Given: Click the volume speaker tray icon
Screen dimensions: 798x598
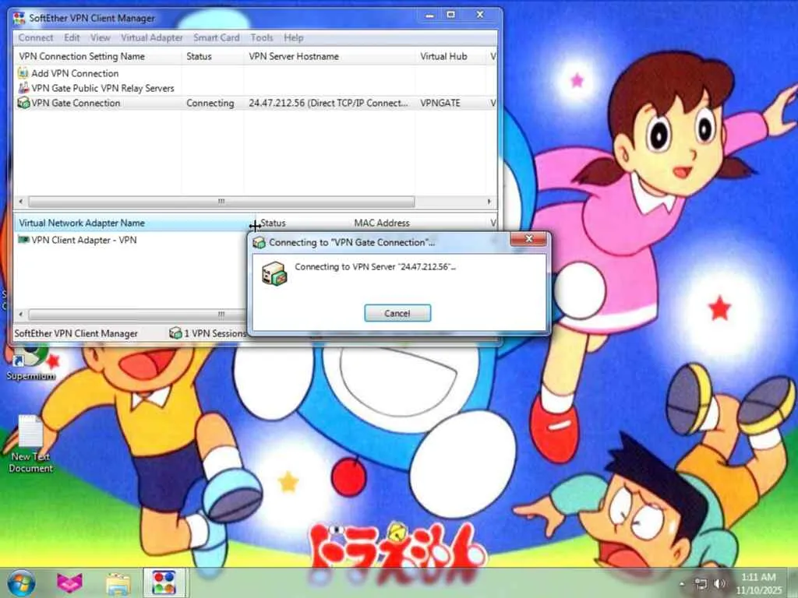Looking at the screenshot, I should 719,584.
